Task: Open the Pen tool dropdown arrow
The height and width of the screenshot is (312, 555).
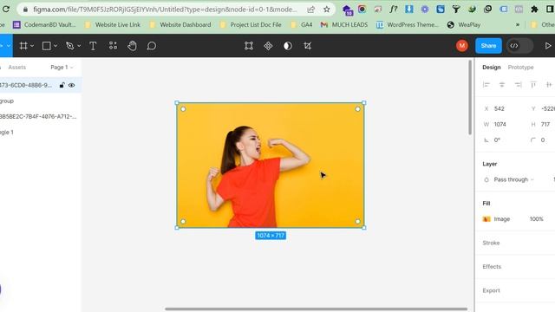Action: pos(79,46)
